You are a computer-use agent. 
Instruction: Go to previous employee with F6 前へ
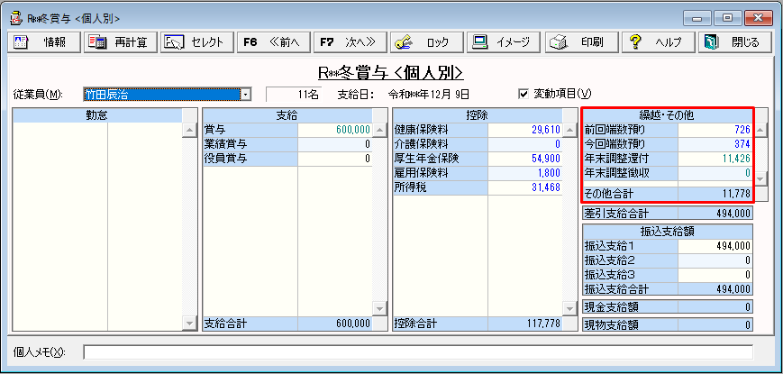[x=274, y=42]
